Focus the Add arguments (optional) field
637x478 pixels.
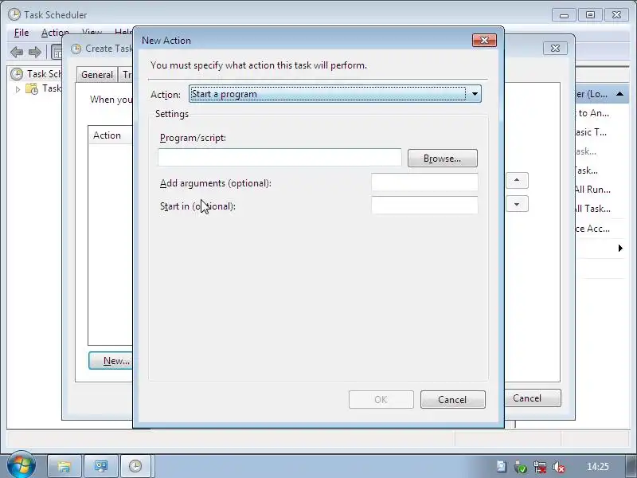coord(424,182)
